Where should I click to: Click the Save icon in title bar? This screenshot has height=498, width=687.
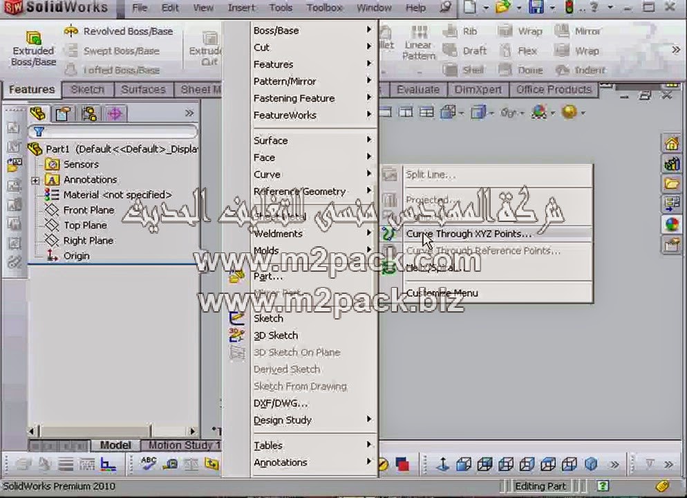[x=536, y=7]
